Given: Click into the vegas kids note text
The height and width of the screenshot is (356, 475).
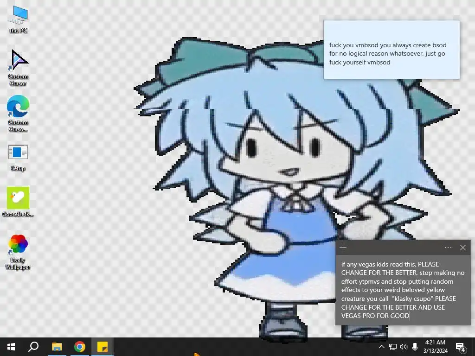Looking at the screenshot, I should [403, 290].
